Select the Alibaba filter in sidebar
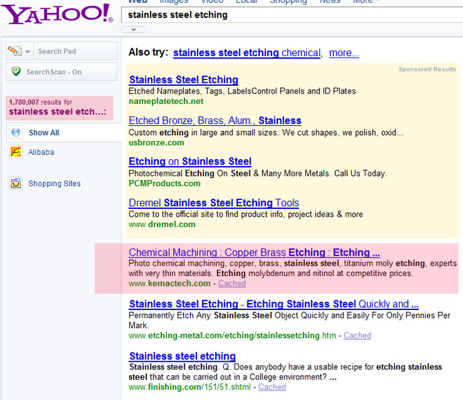463x400 pixels. tap(41, 152)
